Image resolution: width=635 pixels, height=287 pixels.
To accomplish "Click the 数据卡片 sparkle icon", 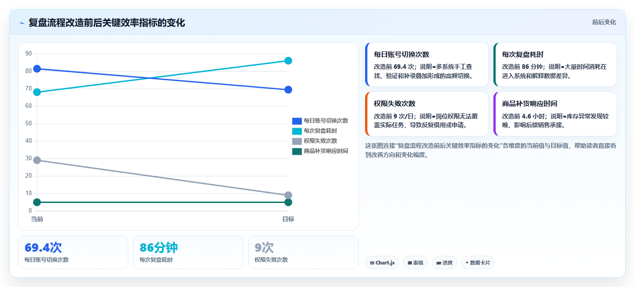I will (467, 263).
